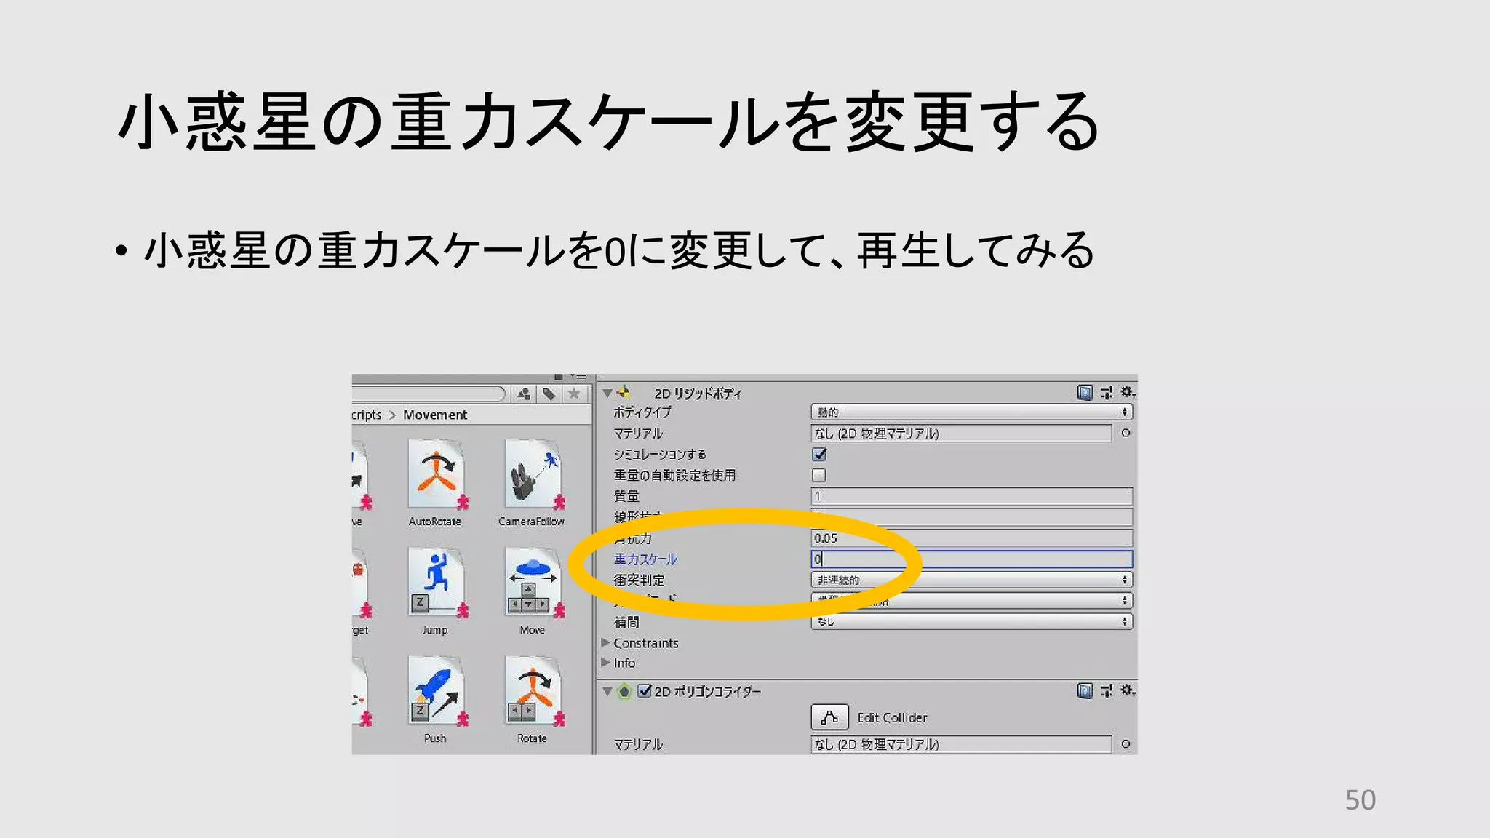
Task: Open Rigidbody 2D gear settings menu
Action: 1127,393
